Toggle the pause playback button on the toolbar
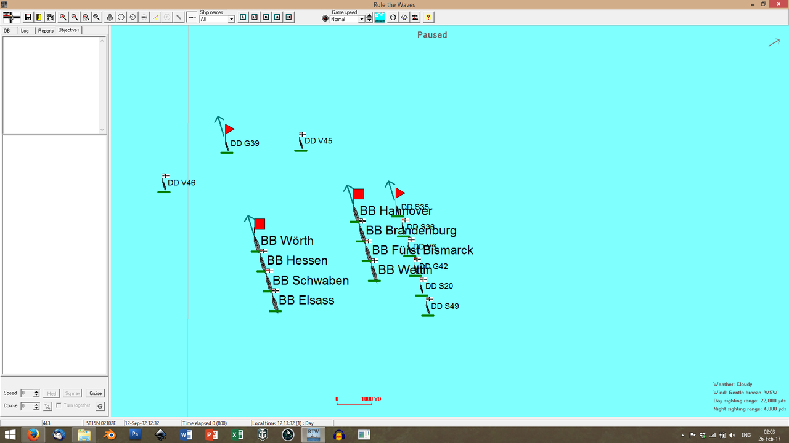Viewport: 789px width, 443px height. (288, 17)
